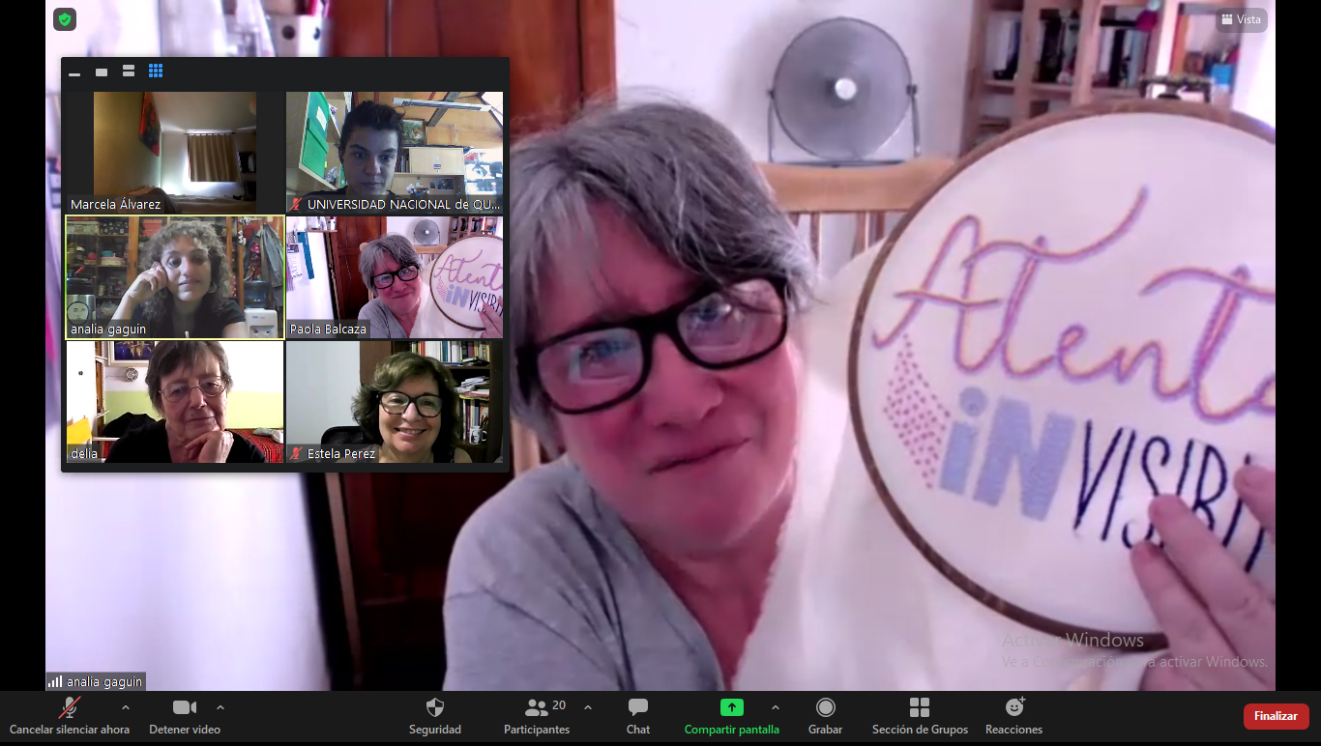Expand video options arrow beside Detener video
Viewport: 1321px width, 746px height.
pos(220,707)
